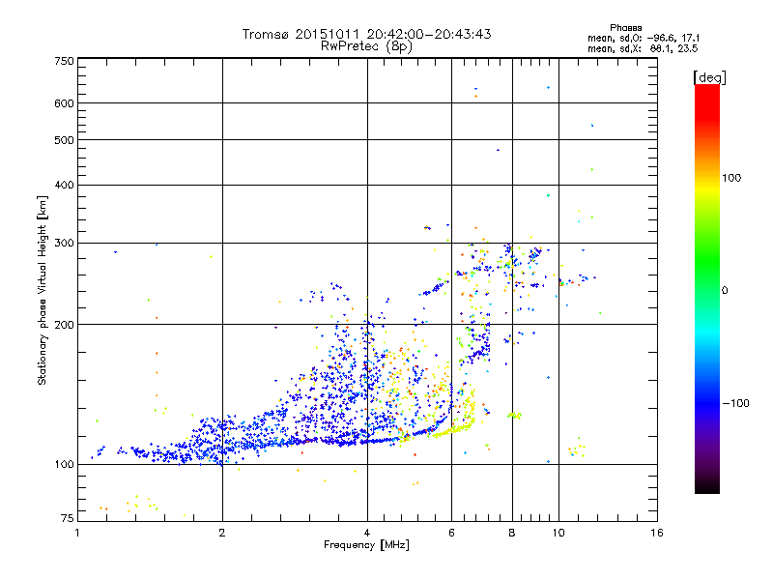Click the y-axis label '600'
Screen dimensions: 773x580
tap(64, 103)
